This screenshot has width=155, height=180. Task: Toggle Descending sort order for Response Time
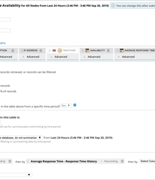110,161
